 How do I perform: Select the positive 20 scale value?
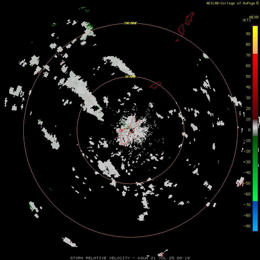coord(248,109)
